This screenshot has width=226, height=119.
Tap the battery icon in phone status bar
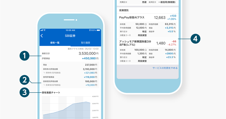[99, 30]
